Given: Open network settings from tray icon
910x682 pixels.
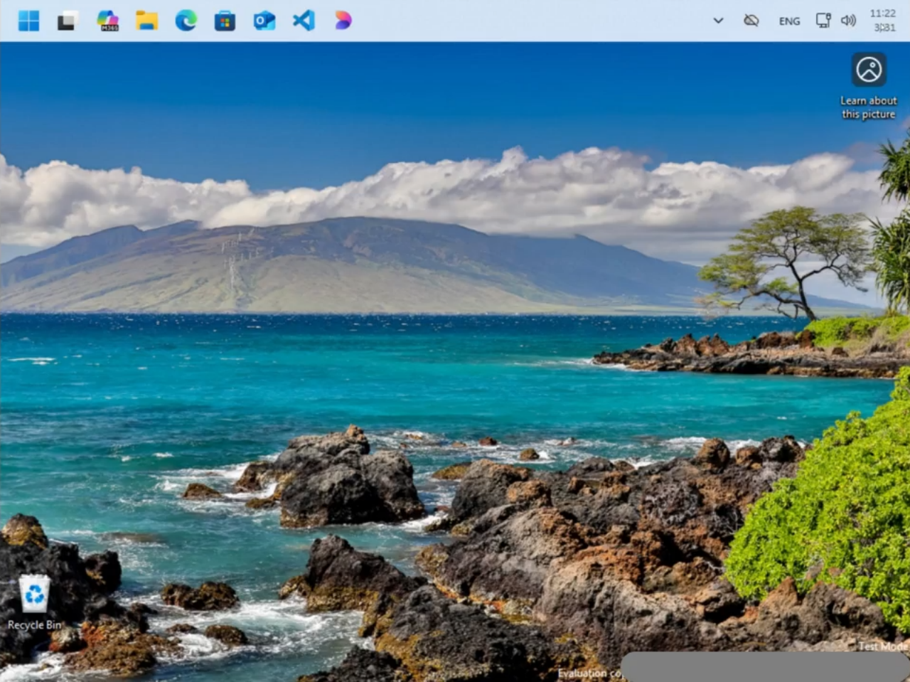Looking at the screenshot, I should point(823,21).
